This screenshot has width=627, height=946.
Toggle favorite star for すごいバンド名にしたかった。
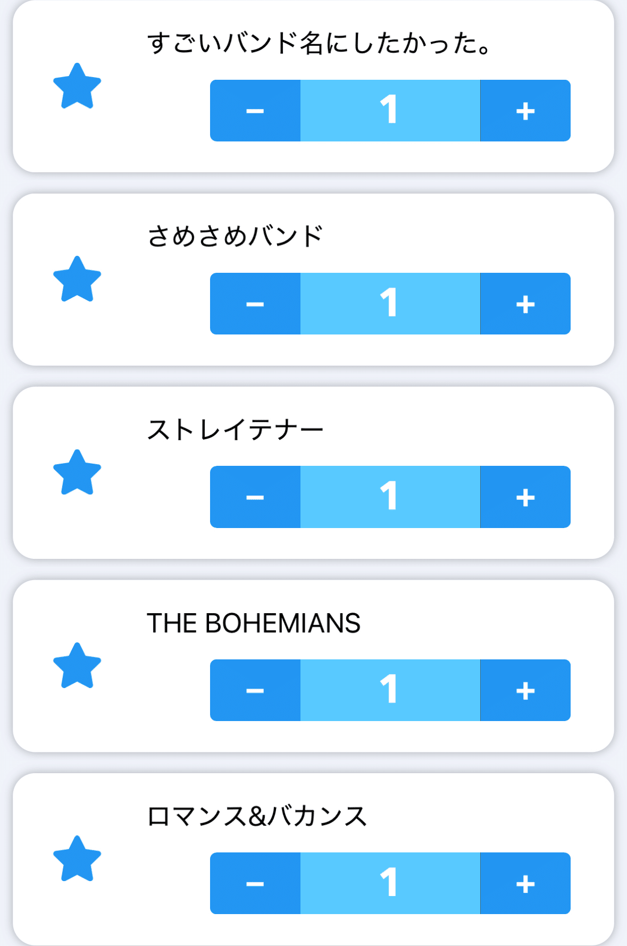pos(77,87)
